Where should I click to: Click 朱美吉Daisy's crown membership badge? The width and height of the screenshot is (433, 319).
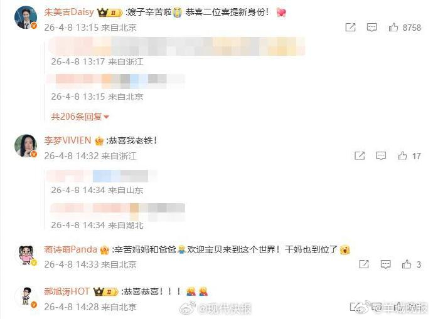pyautogui.click(x=110, y=13)
